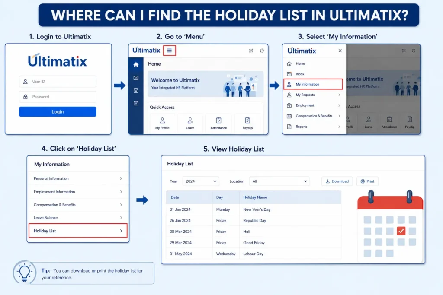Click the box icon next to Employment
This screenshot has width=443, height=295.
(289, 105)
